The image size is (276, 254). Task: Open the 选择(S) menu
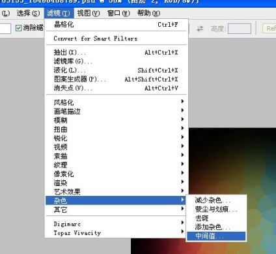[28, 13]
